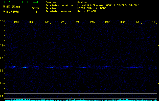159x101 pixels.
Task: Select the 1655 time marker
Action: (x=77, y=22)
